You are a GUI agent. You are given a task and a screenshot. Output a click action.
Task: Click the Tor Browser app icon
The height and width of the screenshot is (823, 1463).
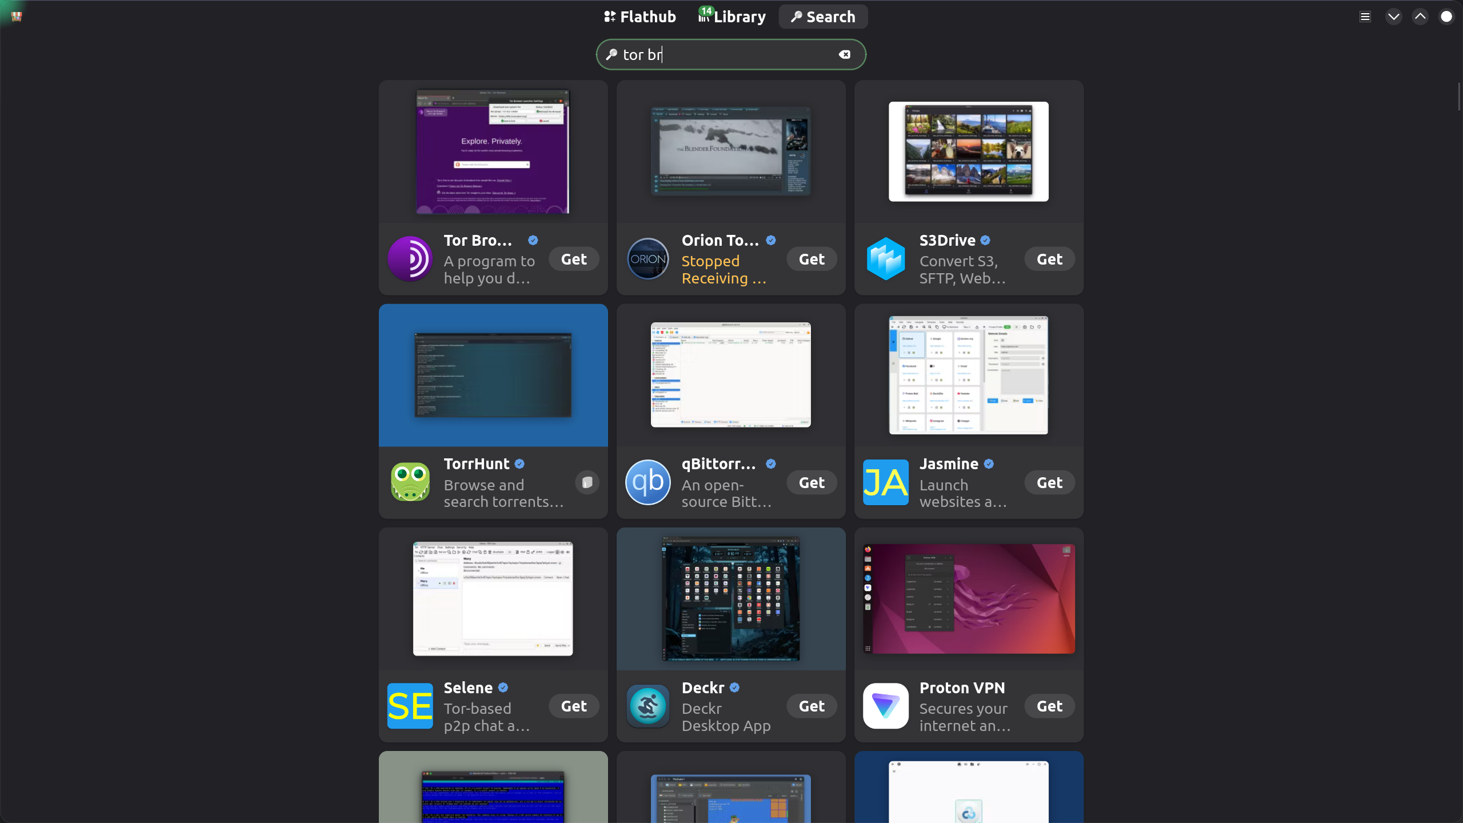click(410, 259)
